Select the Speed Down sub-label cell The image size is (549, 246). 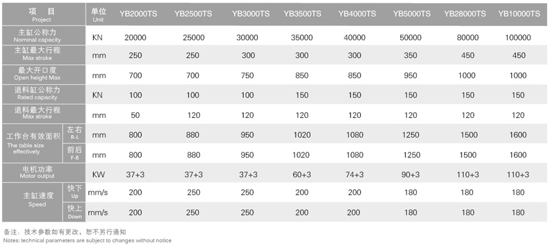tap(74, 212)
